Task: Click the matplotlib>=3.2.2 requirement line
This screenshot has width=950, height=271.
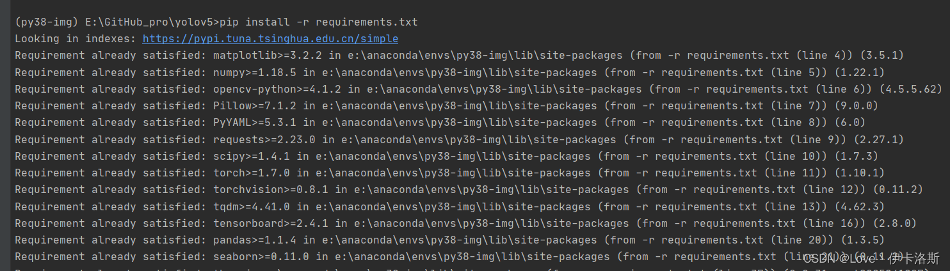Action: (x=459, y=56)
